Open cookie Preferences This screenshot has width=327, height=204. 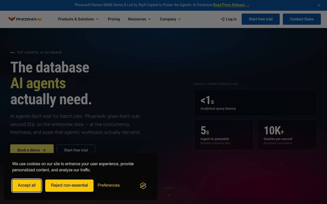click(109, 185)
